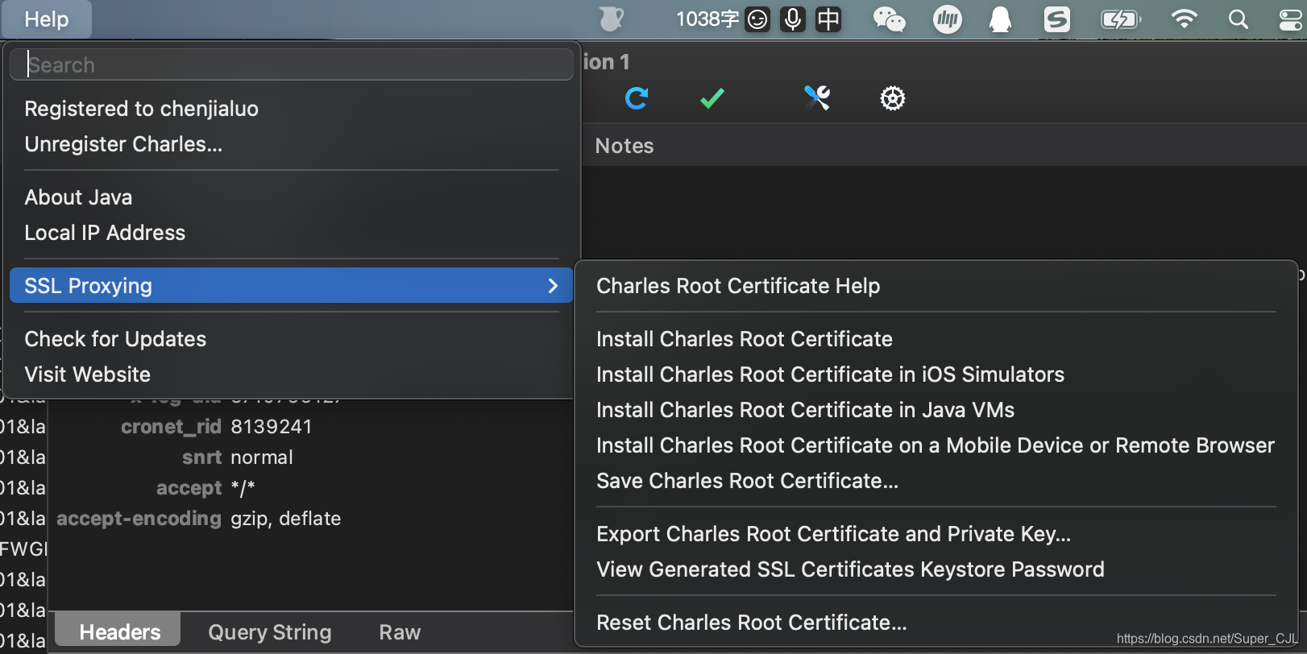The width and height of the screenshot is (1307, 654).
Task: Select accept-encoding value gzip, deflate
Action: pyautogui.click(x=285, y=519)
